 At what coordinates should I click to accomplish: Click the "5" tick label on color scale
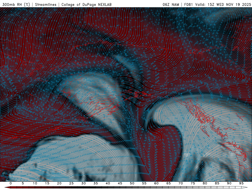(23, 183)
